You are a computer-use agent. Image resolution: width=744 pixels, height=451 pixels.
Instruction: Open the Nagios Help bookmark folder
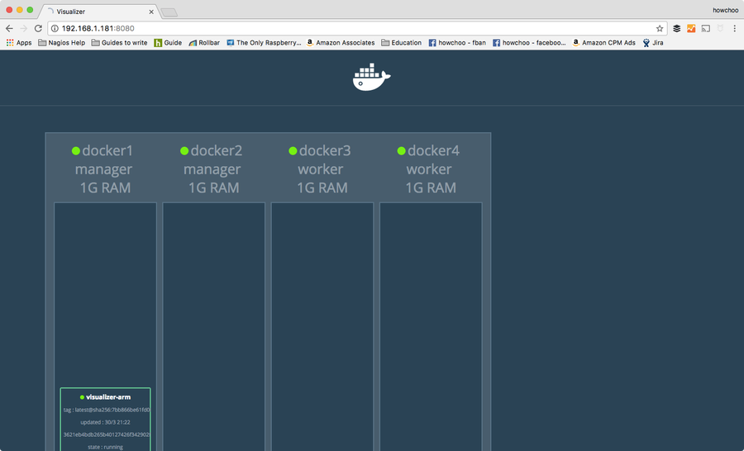[63, 42]
